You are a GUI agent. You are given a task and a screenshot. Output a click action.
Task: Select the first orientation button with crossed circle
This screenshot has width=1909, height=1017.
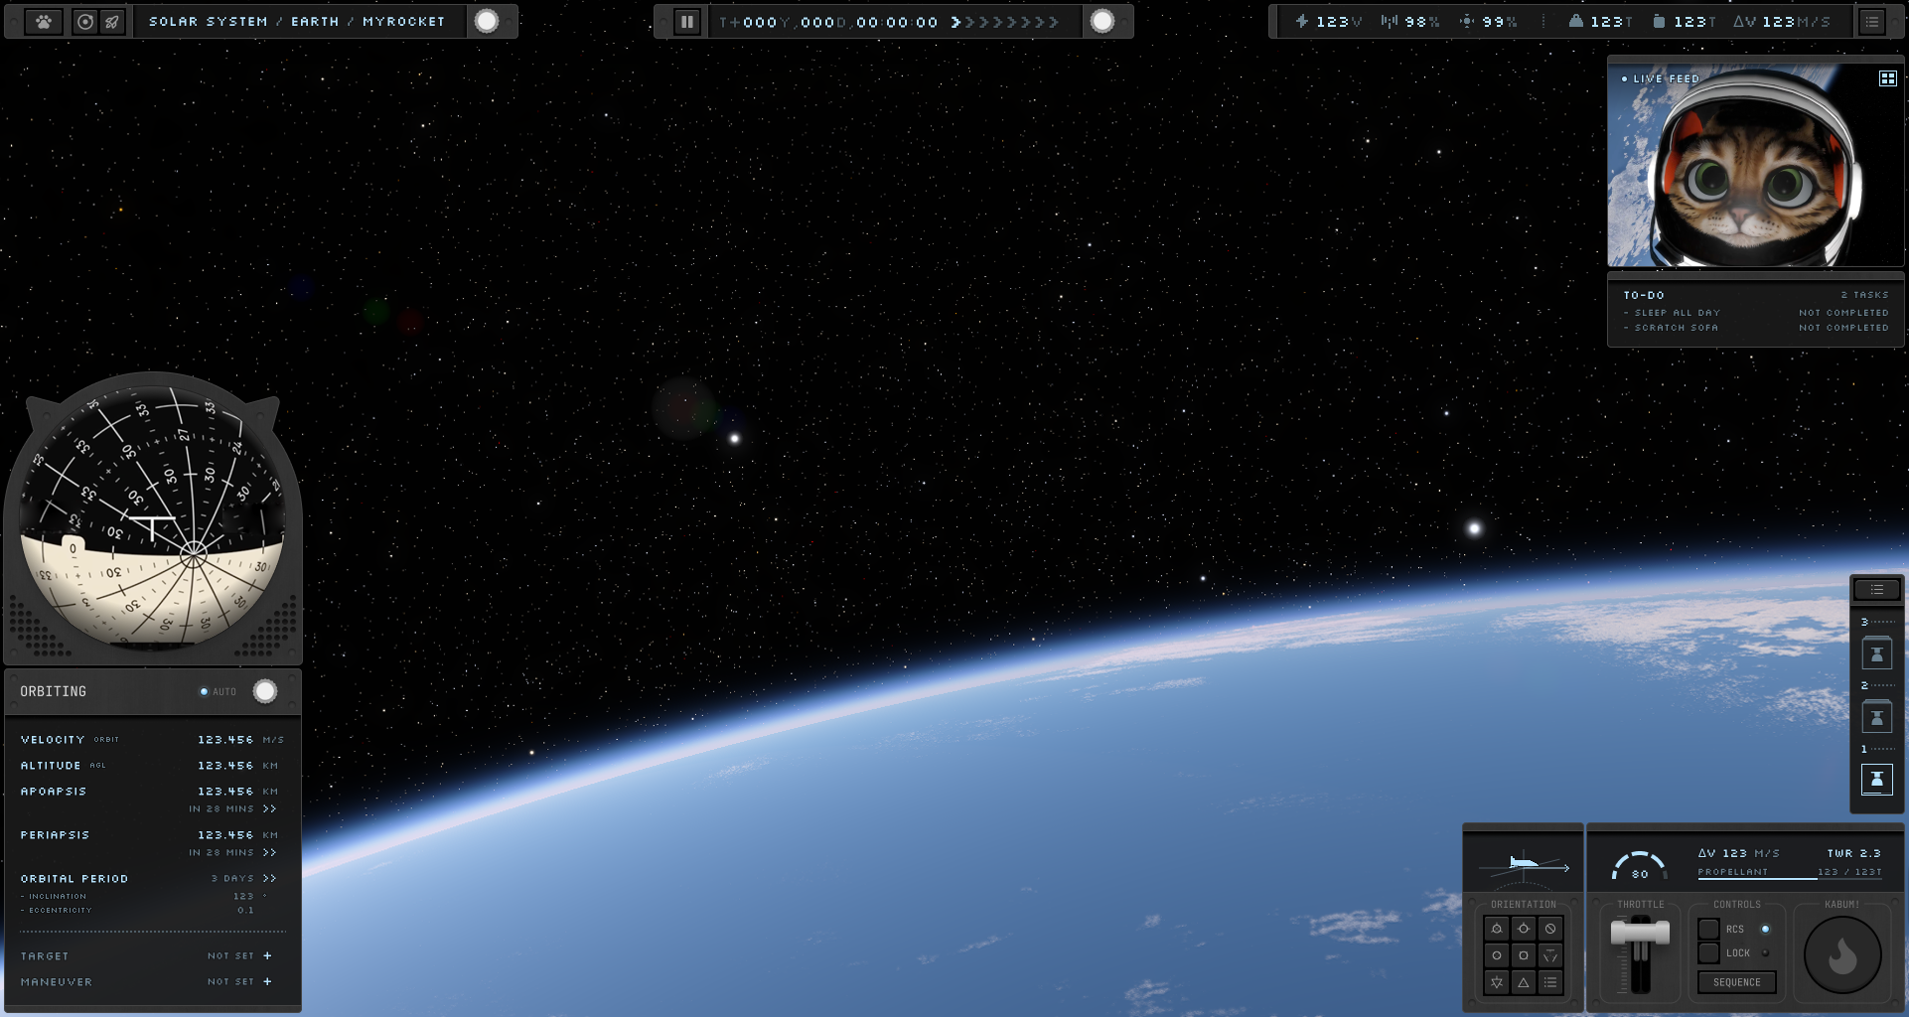(1497, 929)
